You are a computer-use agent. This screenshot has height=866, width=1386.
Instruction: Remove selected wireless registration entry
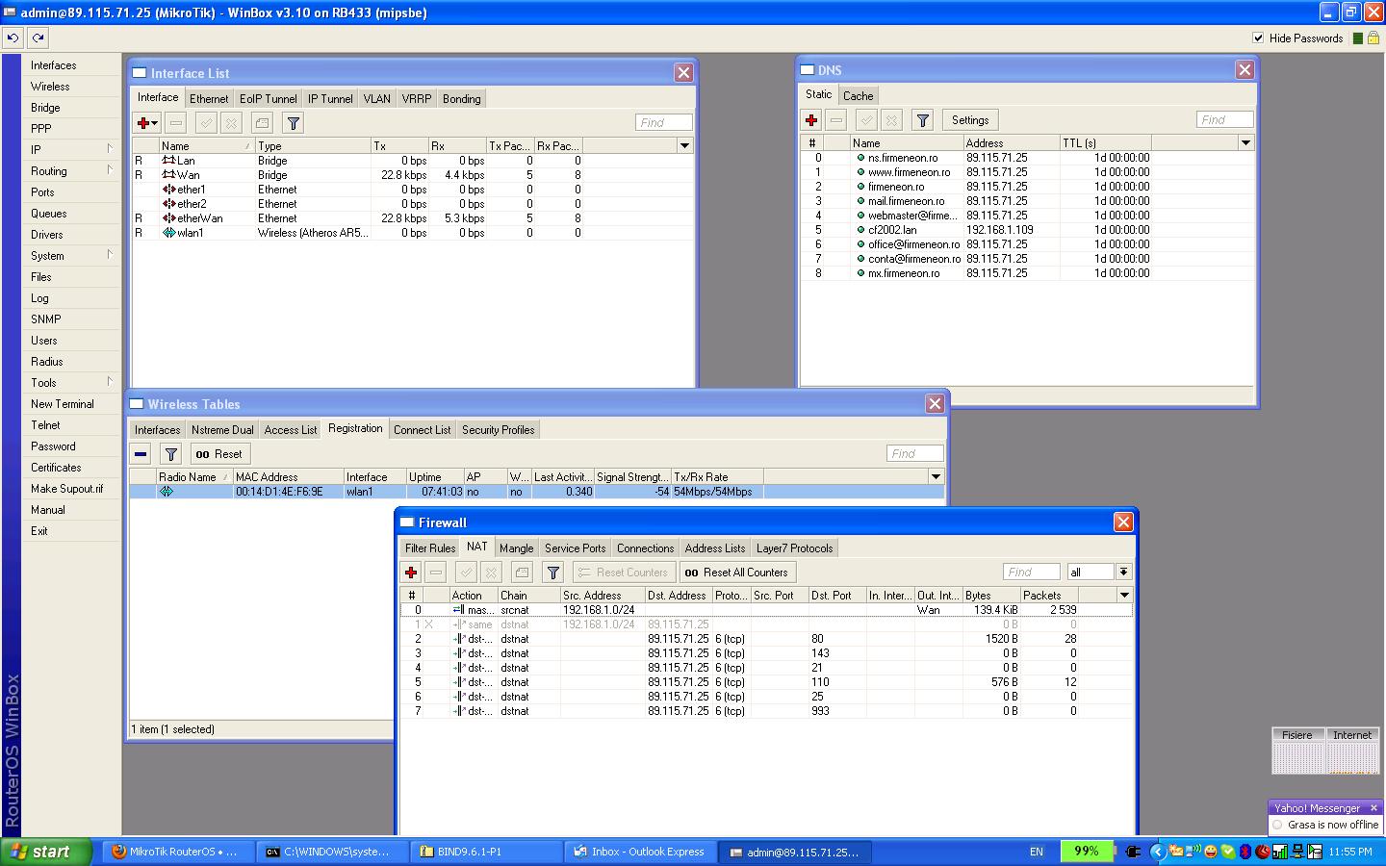coord(141,454)
